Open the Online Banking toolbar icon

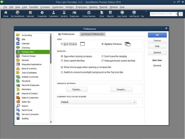click(89, 14)
